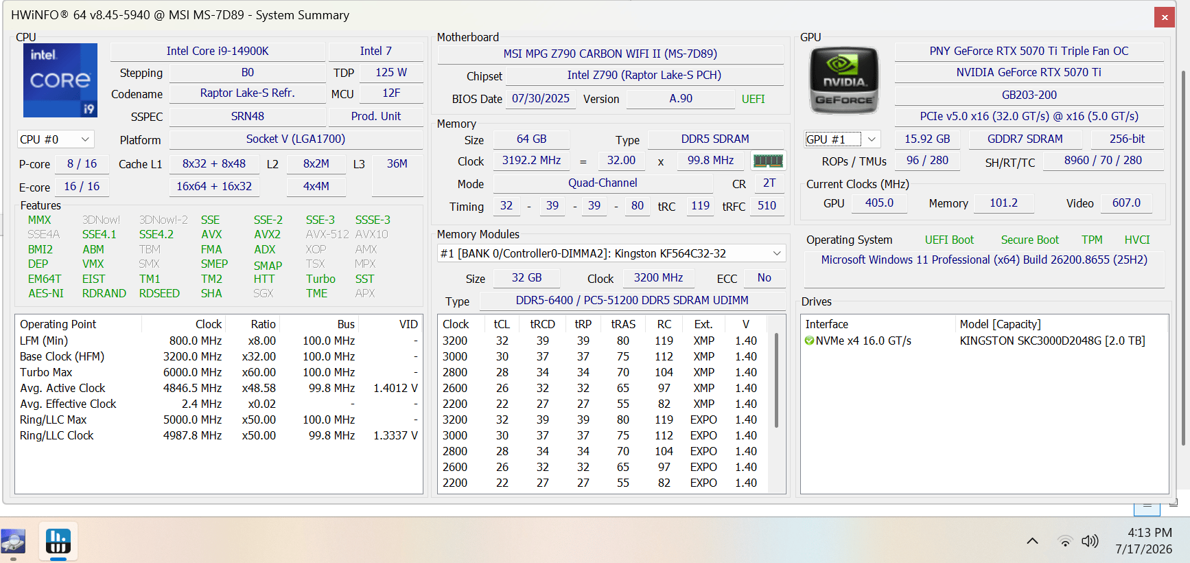Select the Base Clock (HFM) row
The height and width of the screenshot is (563, 1190).
tap(218, 356)
